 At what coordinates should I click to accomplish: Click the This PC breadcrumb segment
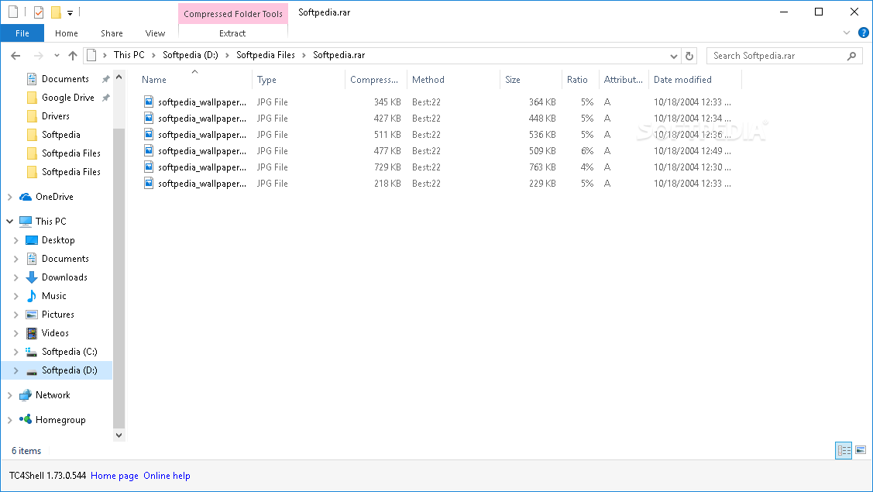click(129, 55)
